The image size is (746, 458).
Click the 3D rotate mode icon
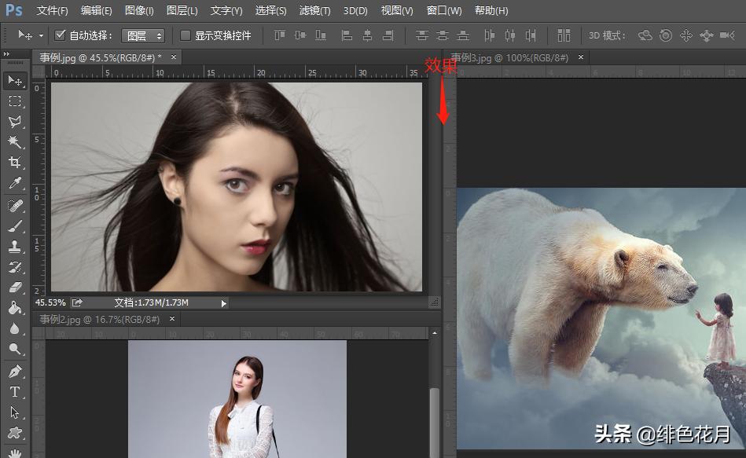[645, 35]
